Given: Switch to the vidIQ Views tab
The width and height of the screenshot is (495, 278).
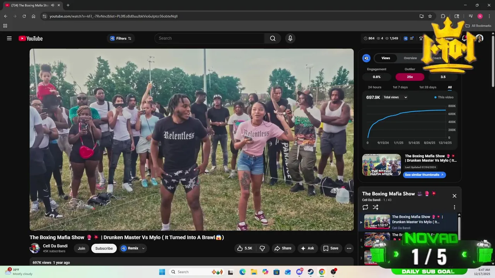Looking at the screenshot, I should 386,58.
